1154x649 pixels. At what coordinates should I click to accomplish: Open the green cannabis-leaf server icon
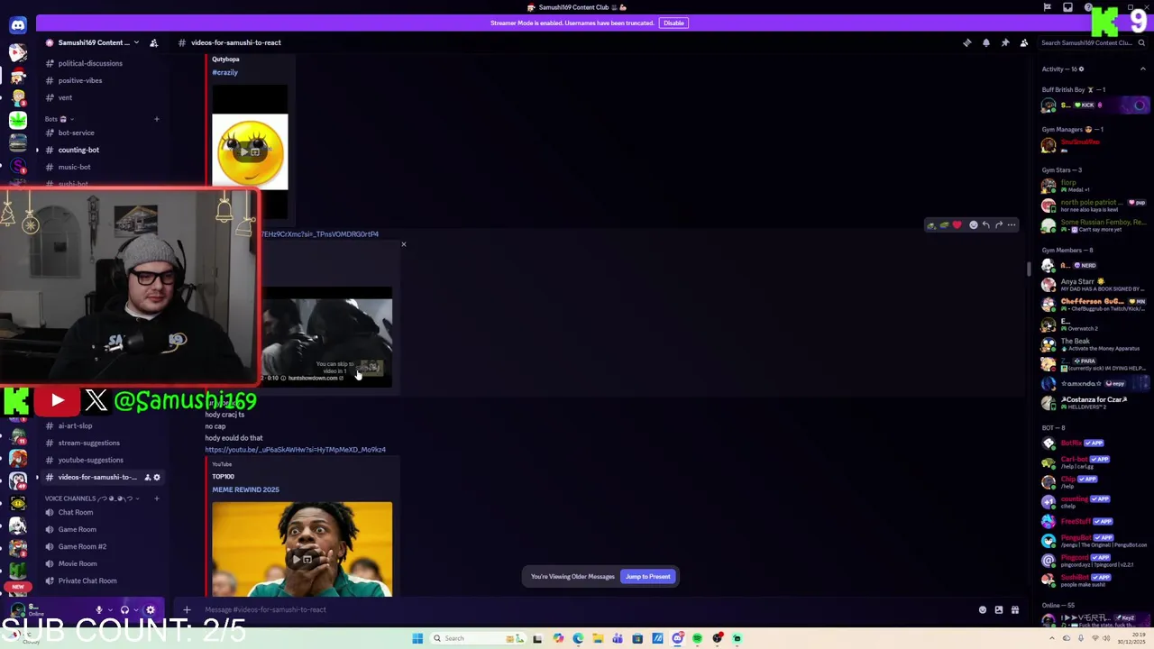click(18, 120)
